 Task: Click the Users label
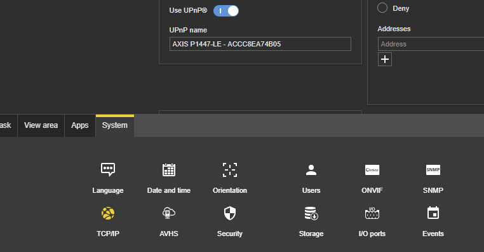(x=311, y=190)
